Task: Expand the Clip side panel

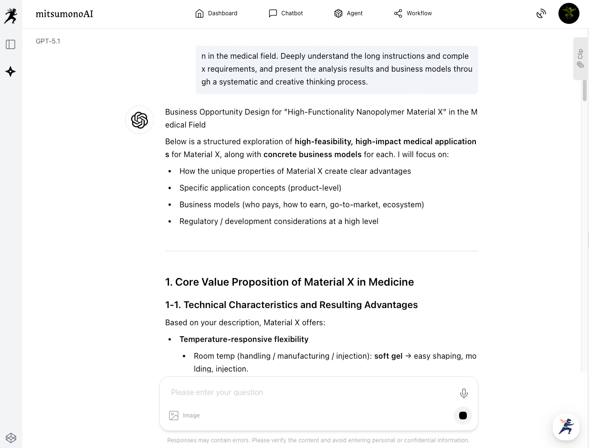Action: point(580,58)
